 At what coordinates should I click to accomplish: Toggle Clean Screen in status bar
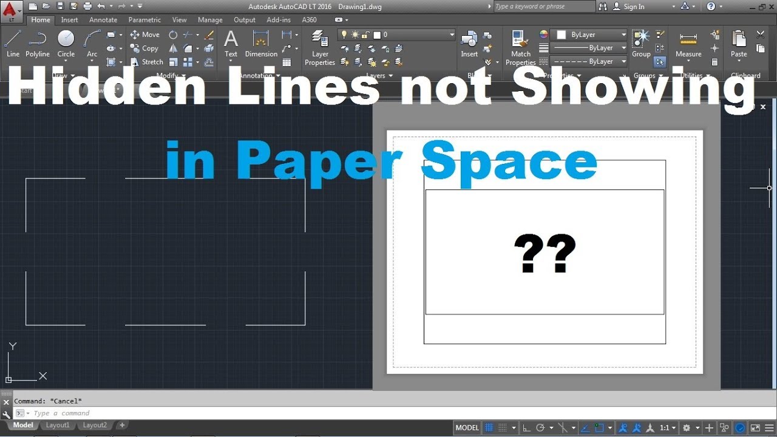(x=755, y=427)
